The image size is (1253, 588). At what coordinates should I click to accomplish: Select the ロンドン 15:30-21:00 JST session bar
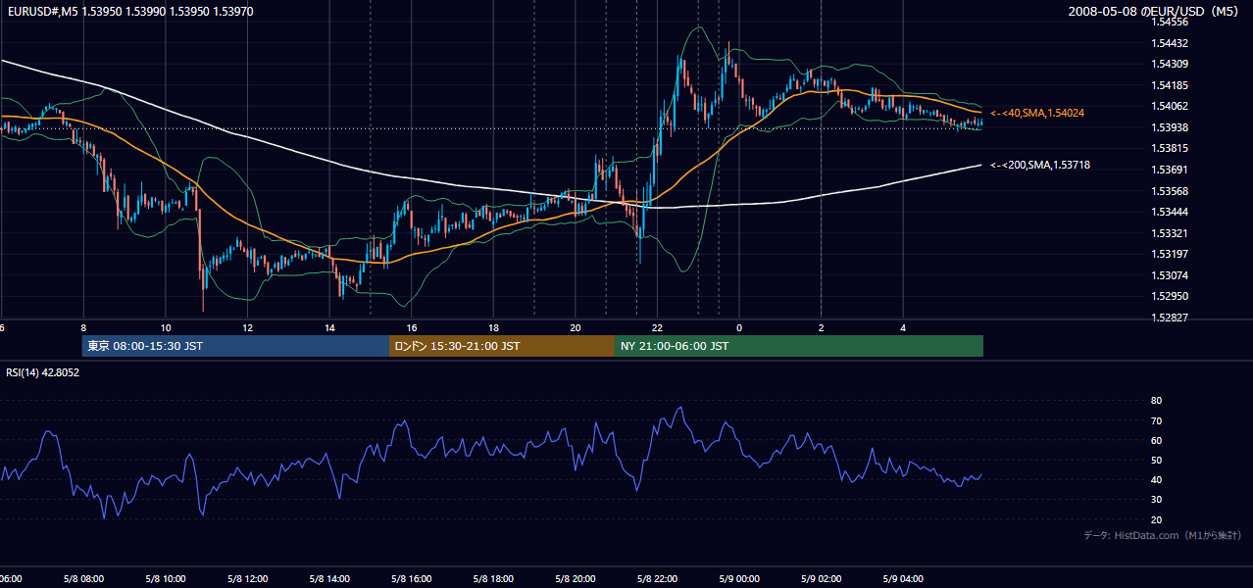point(502,346)
